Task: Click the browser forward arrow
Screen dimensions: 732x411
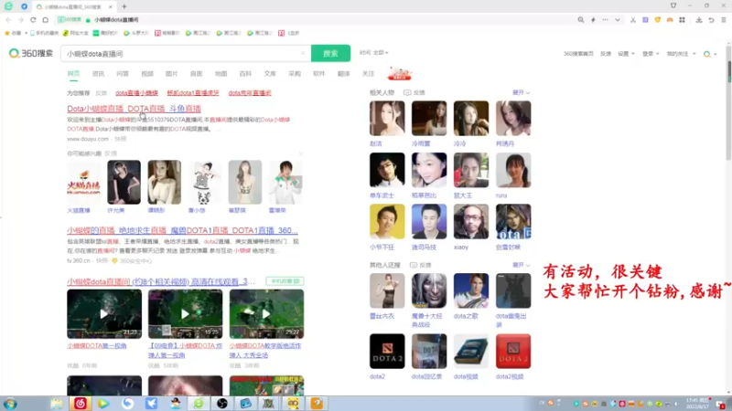Action: 20,20
